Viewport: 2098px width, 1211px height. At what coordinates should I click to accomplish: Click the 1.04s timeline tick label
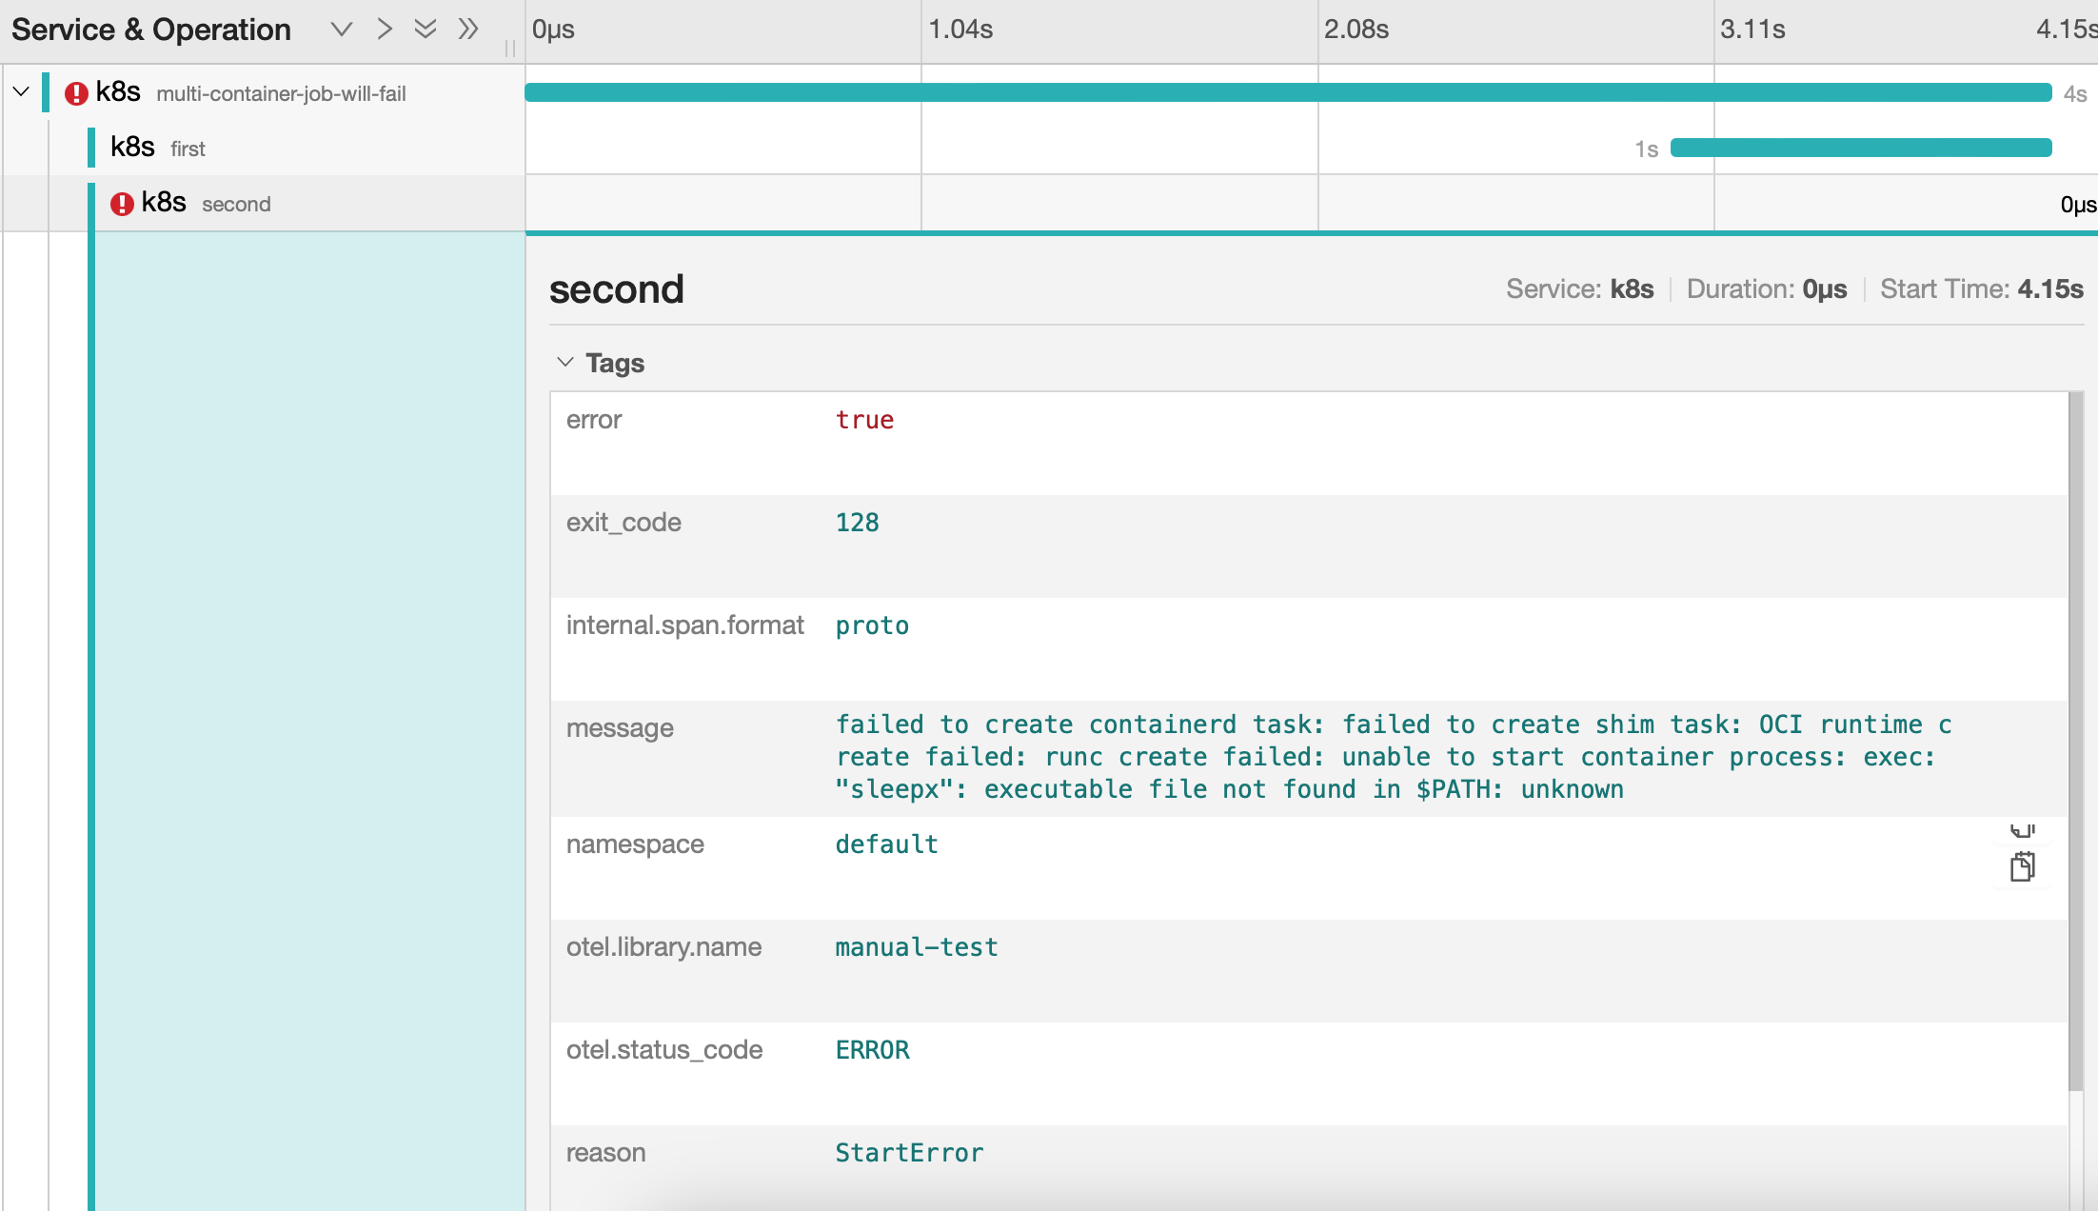pyautogui.click(x=960, y=30)
